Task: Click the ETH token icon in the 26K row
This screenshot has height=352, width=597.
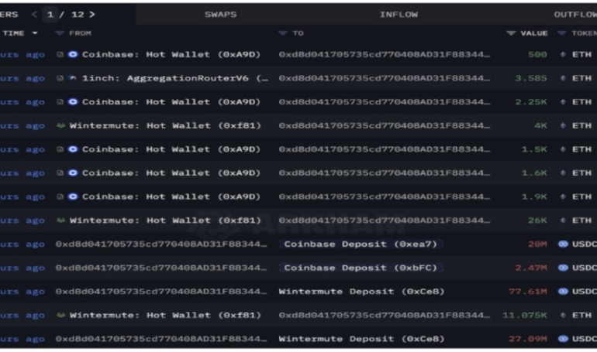Action: (563, 220)
